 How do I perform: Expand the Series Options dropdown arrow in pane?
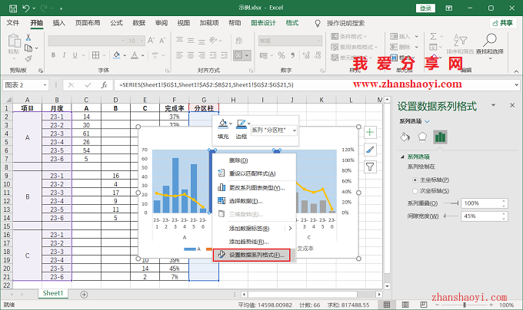coord(427,121)
